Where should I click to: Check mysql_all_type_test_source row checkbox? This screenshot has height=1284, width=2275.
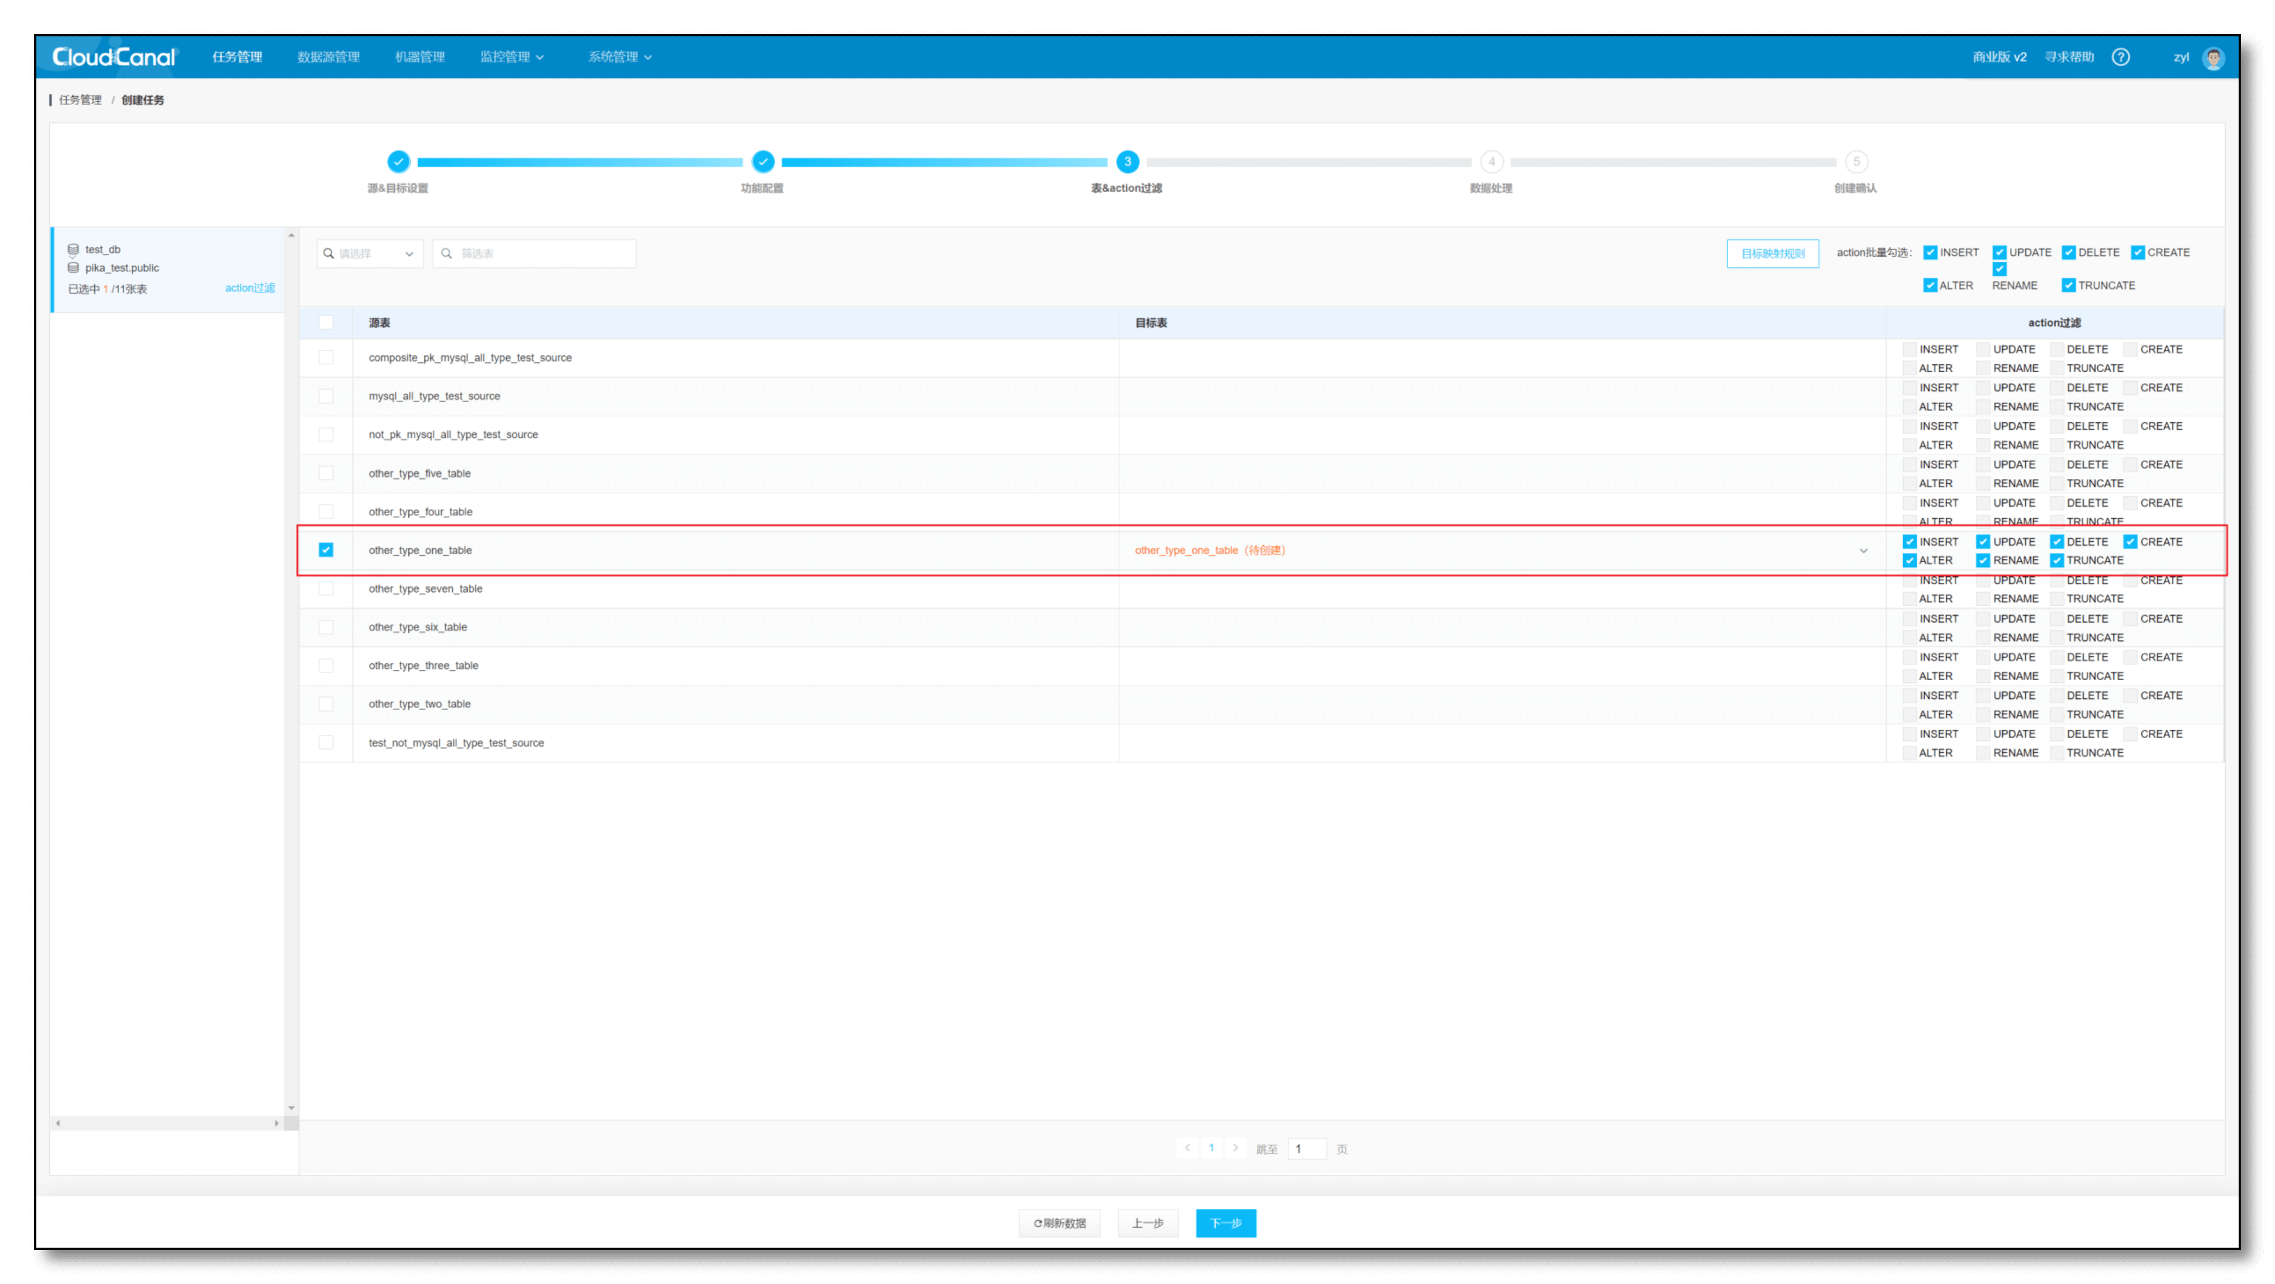click(326, 396)
